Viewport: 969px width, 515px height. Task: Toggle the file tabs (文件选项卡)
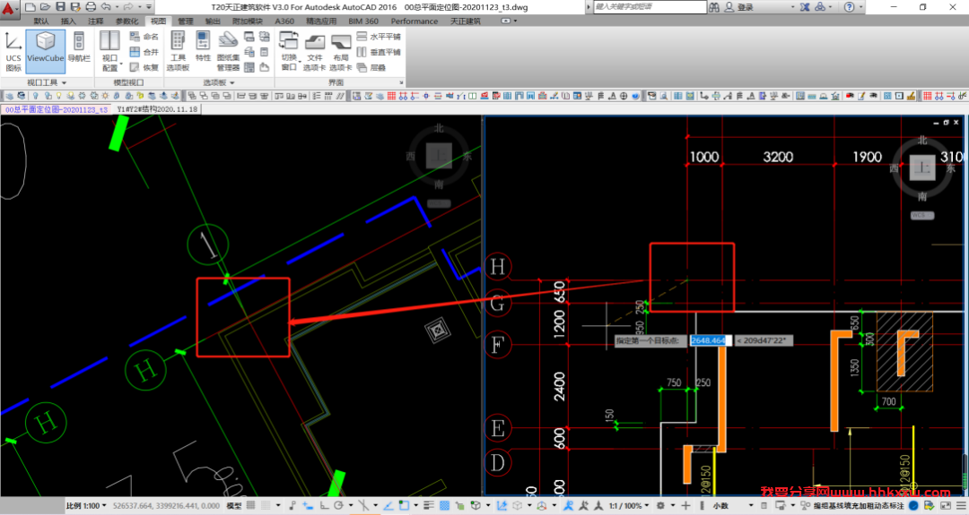(315, 51)
